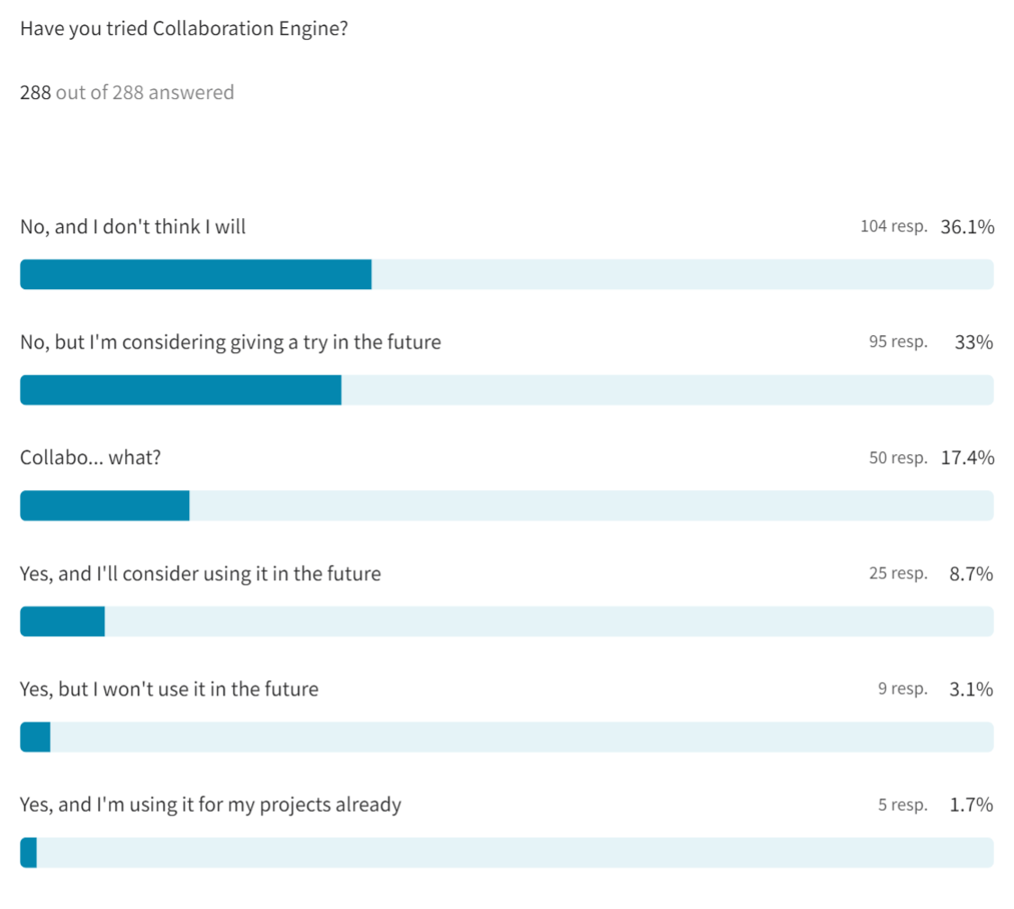Click the 'Have you tried Collaboration Engine?' question title

184,28
